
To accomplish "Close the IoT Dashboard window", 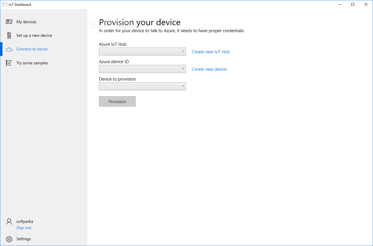I will (x=366, y=4).
